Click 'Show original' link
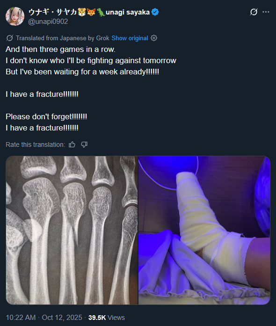 [x=130, y=38]
